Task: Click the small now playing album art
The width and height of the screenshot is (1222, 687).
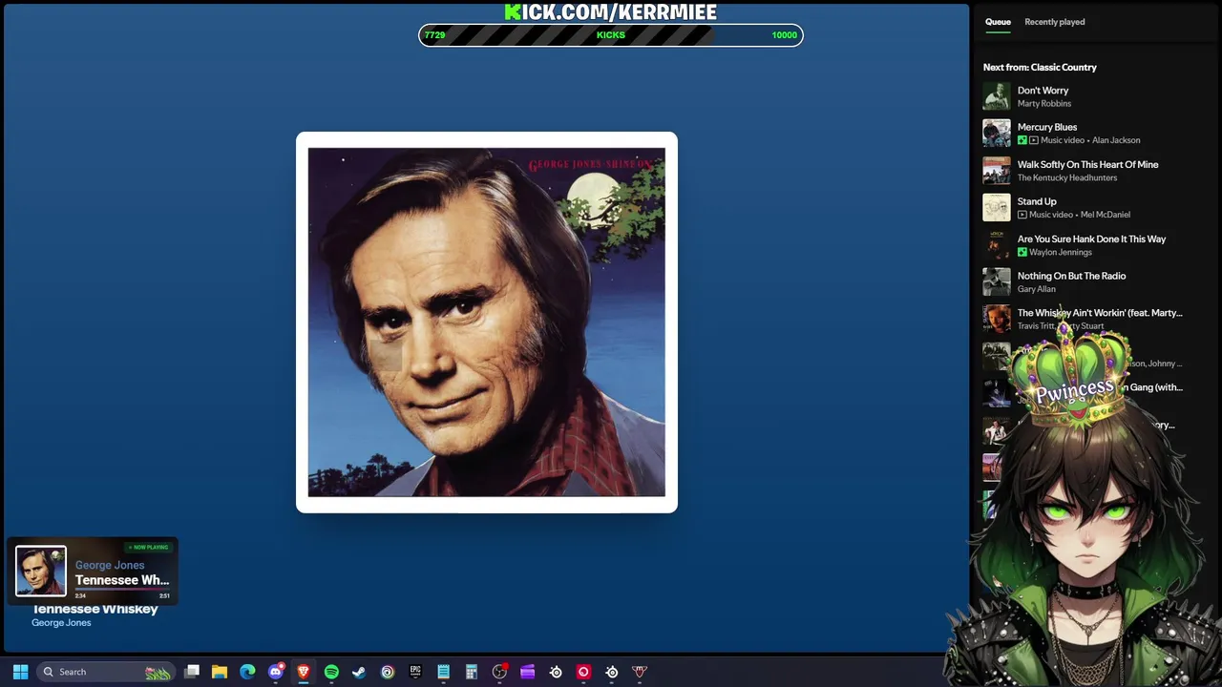Action: 41,571
